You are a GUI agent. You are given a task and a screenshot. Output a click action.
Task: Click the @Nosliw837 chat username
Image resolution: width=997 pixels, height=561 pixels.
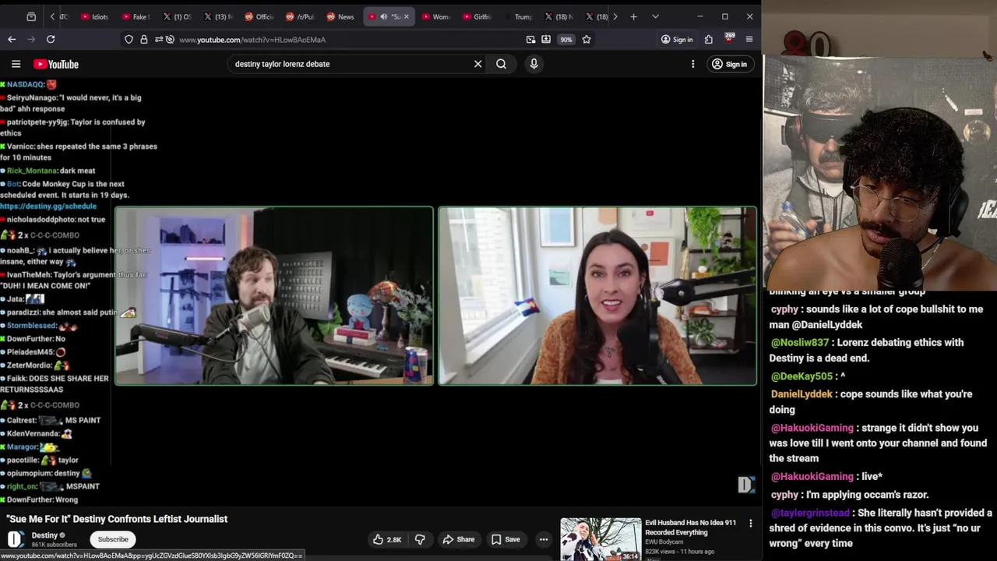pyautogui.click(x=799, y=342)
